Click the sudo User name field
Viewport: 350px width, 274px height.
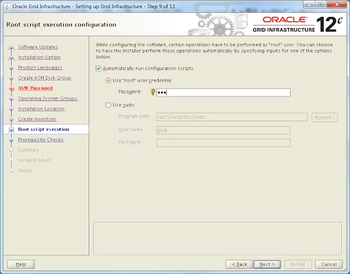(x=223, y=130)
